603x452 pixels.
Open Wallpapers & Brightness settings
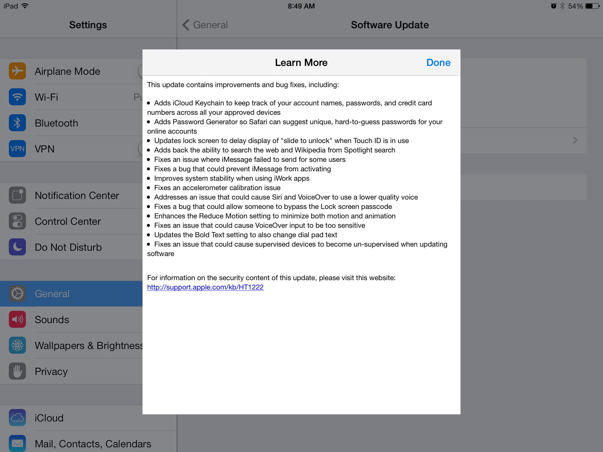click(88, 345)
